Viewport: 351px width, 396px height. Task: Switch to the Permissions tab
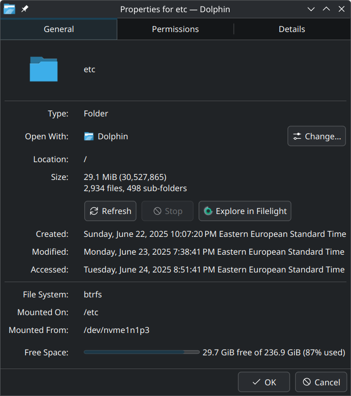pyautogui.click(x=175, y=29)
